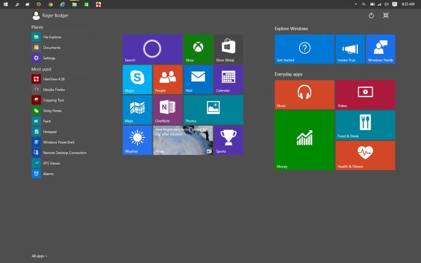Toggle the Start menu full-screen resize button
Screen dimensions: 421x263
pyautogui.click(x=386, y=15)
